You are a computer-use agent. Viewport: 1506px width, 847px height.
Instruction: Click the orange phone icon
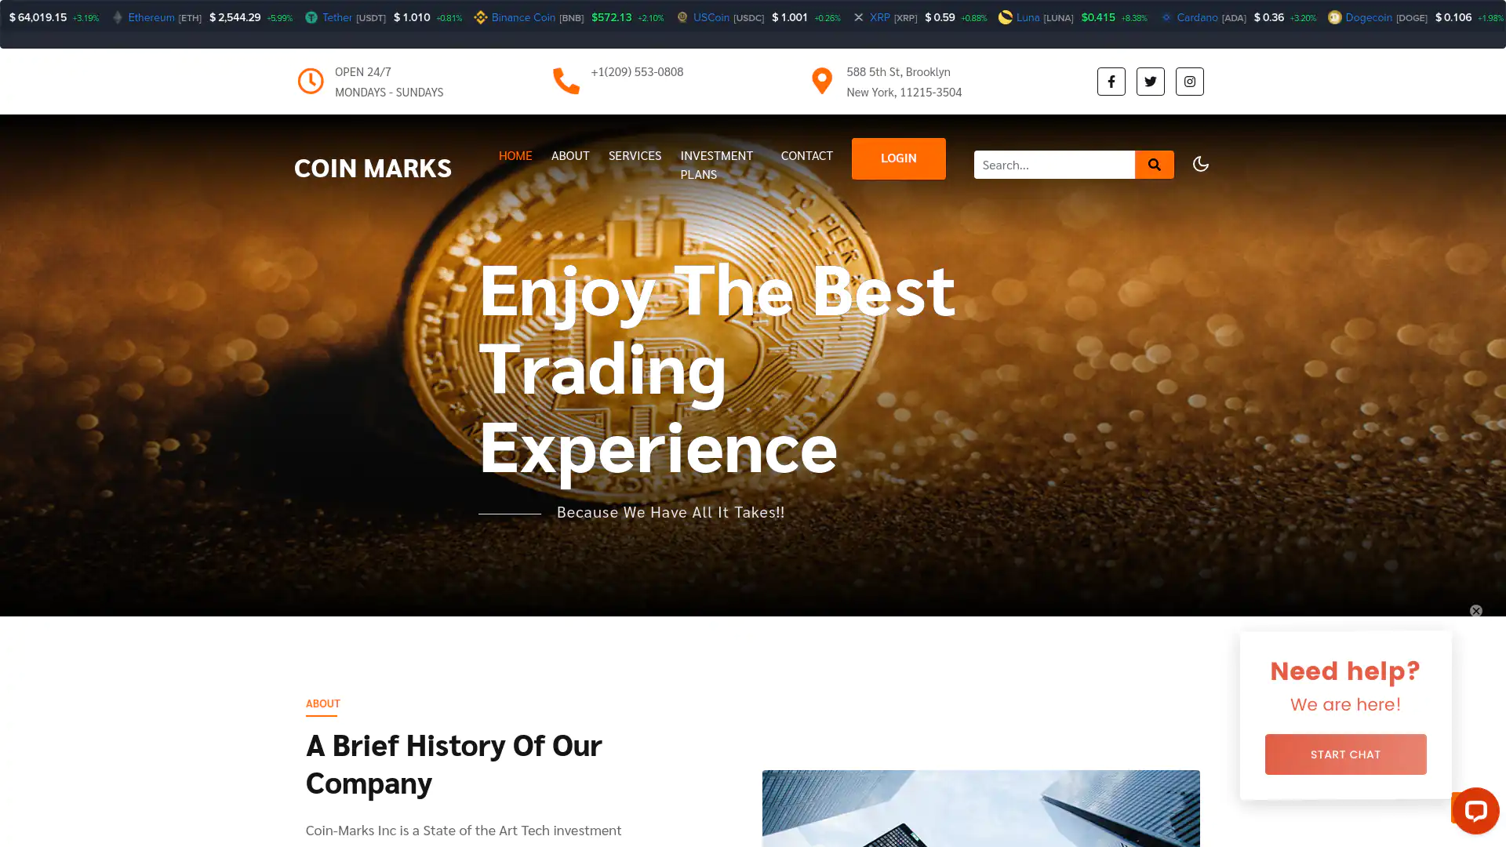[x=566, y=81]
